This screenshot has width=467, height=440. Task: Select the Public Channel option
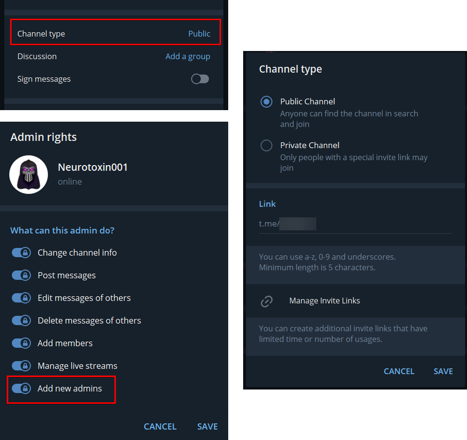click(266, 101)
